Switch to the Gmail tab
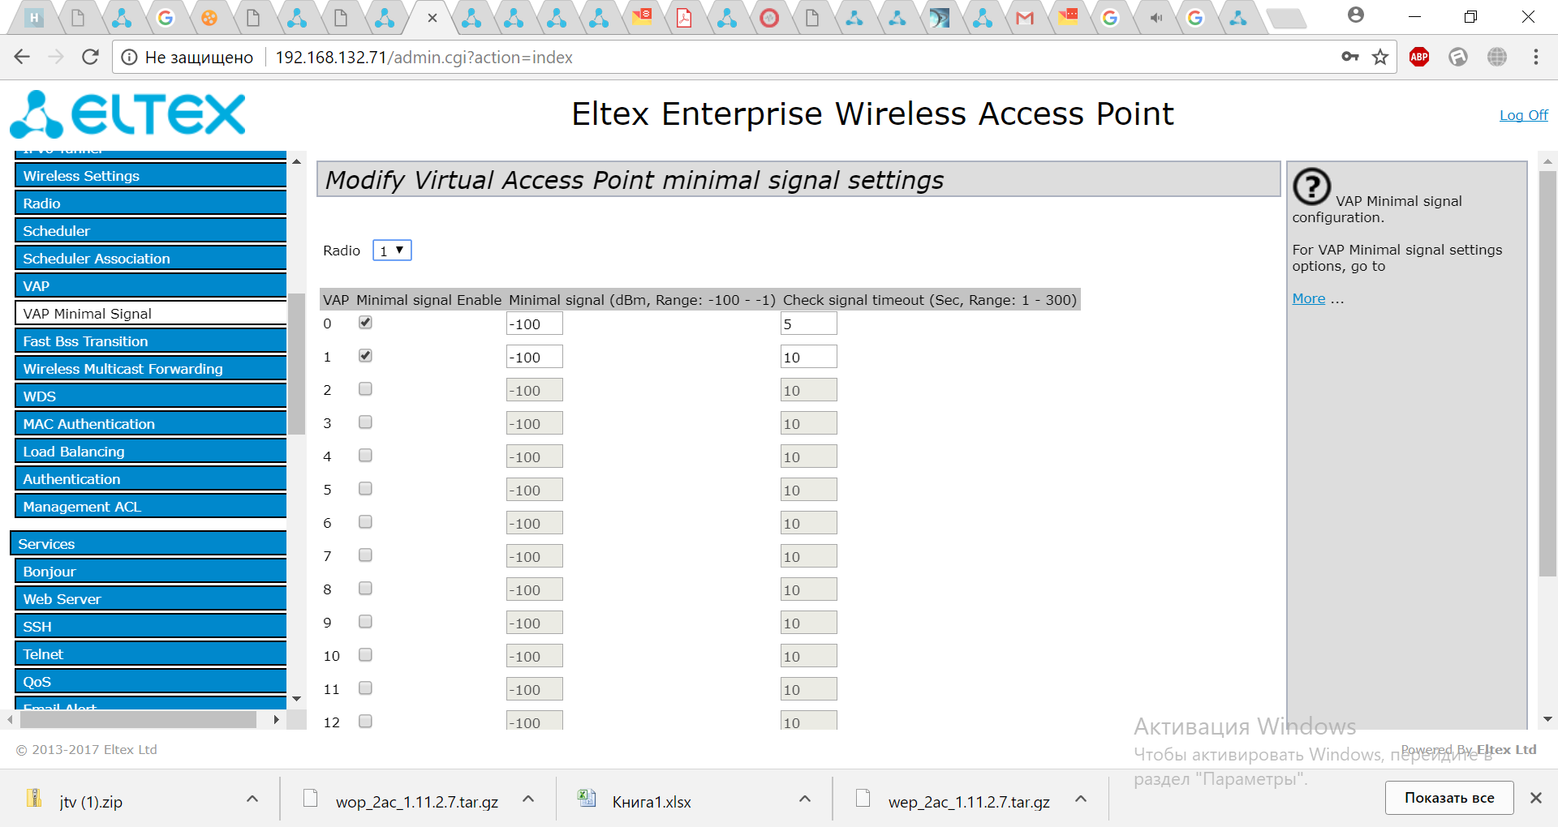The width and height of the screenshot is (1558, 827). coord(1025,18)
